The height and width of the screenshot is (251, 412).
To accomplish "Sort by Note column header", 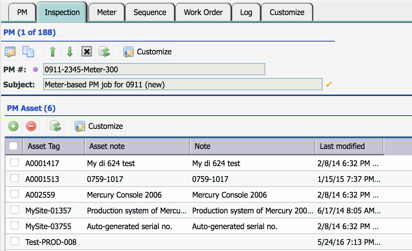I will pos(253,146).
